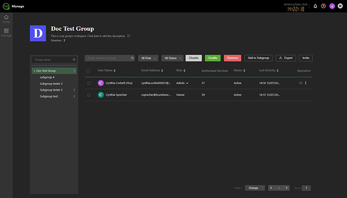The height and width of the screenshot is (198, 347).
Task: Select all users checkbox in header
Action: click(88, 71)
